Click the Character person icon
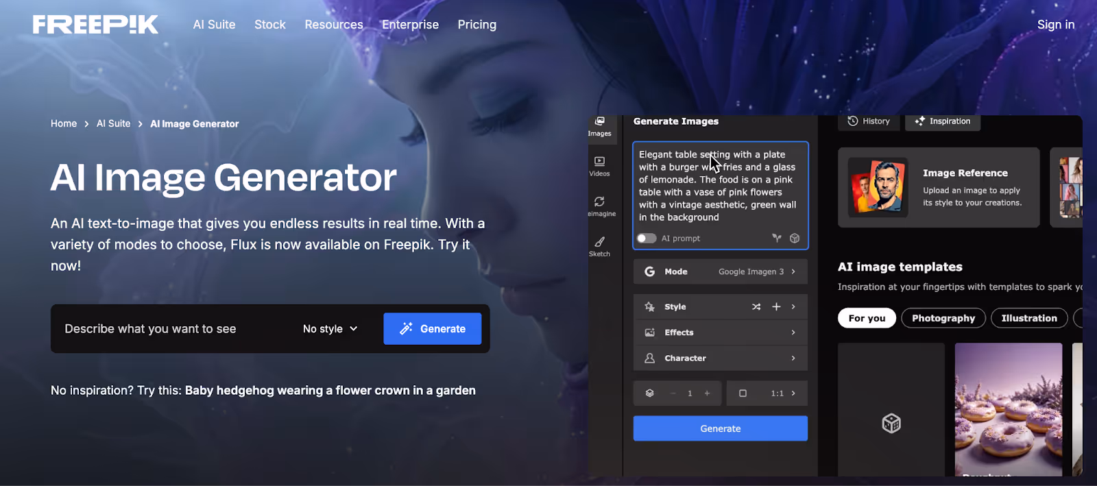The height and width of the screenshot is (486, 1097). pyautogui.click(x=649, y=358)
